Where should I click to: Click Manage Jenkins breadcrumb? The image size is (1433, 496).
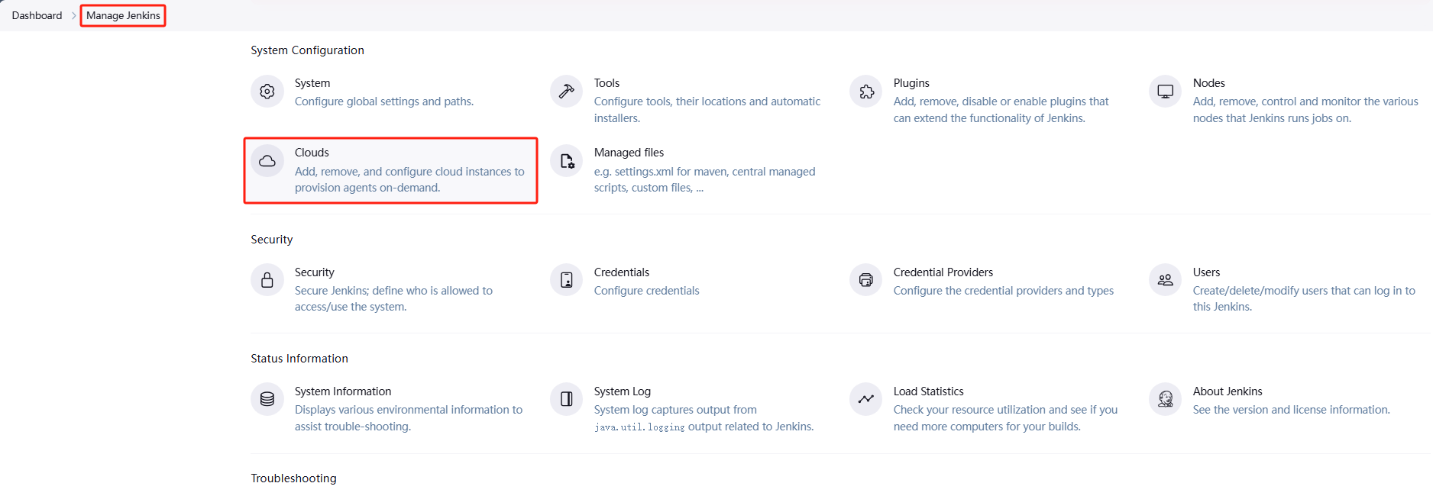(123, 15)
